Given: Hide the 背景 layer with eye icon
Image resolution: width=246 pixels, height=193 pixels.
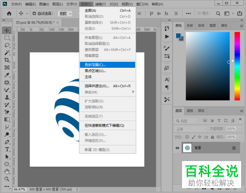Looking at the screenshot, I should (177, 148).
